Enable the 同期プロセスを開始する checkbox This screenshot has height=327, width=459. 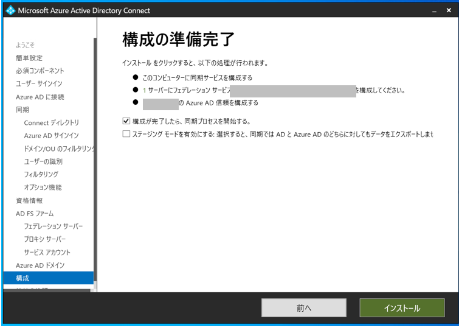pos(126,121)
